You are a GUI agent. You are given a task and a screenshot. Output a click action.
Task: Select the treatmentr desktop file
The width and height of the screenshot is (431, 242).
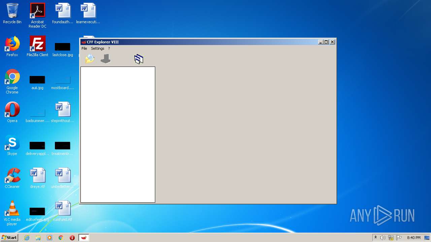pyautogui.click(x=63, y=148)
